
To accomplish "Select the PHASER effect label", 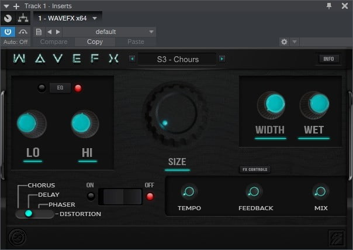I will coord(62,204).
